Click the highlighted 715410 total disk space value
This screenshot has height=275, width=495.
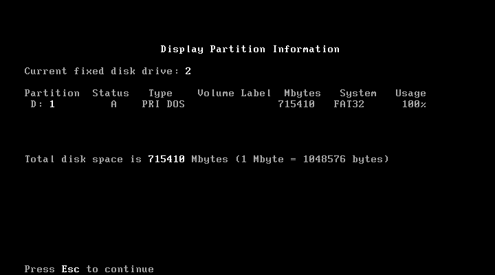[166, 159]
